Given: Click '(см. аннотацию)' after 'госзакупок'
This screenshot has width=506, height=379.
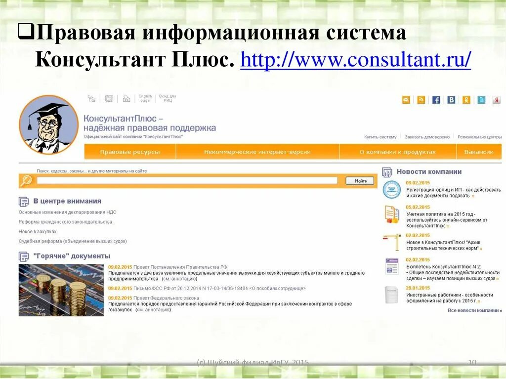Looking at the screenshot, I should tap(153, 310).
